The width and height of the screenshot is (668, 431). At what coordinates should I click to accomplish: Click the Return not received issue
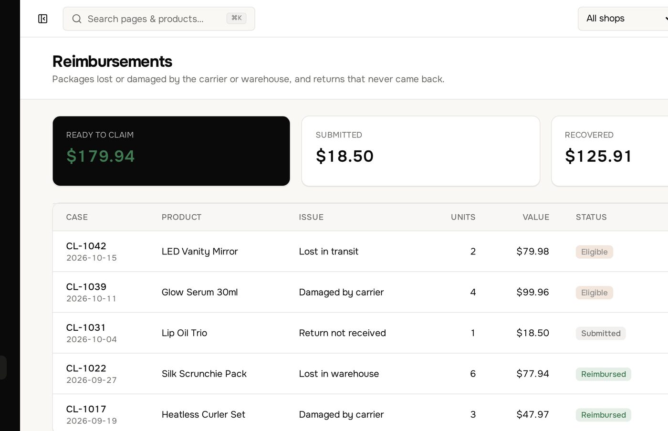(342, 333)
